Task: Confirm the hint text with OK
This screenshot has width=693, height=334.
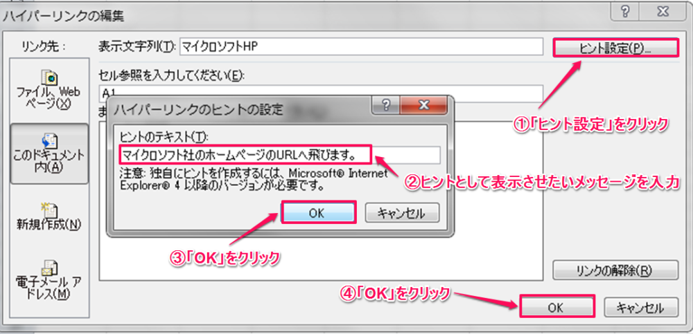Action: pyautogui.click(x=318, y=212)
